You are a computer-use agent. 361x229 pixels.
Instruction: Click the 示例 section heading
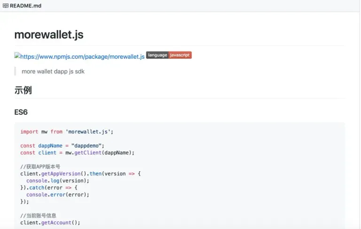(x=23, y=90)
